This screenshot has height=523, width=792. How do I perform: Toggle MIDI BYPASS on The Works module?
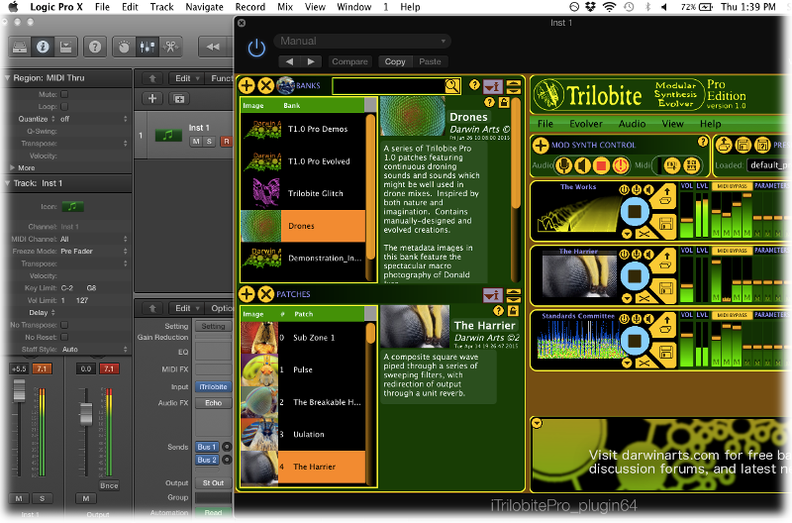[x=732, y=186]
